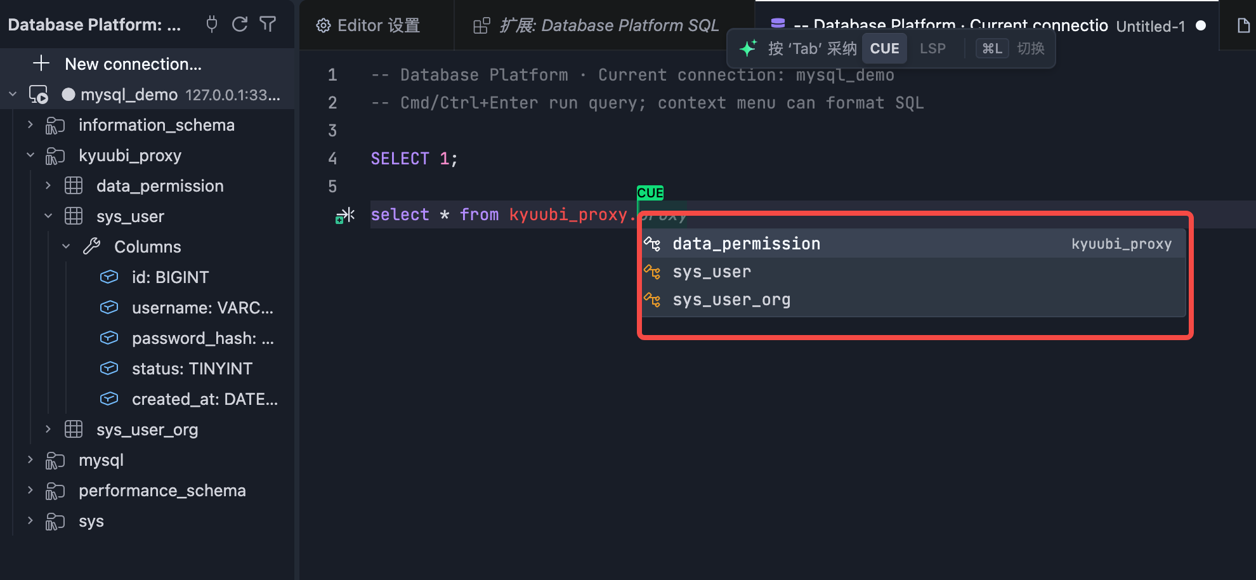Select the status: TINYINT column
Screen dimensions: 1256x580
click(192, 369)
